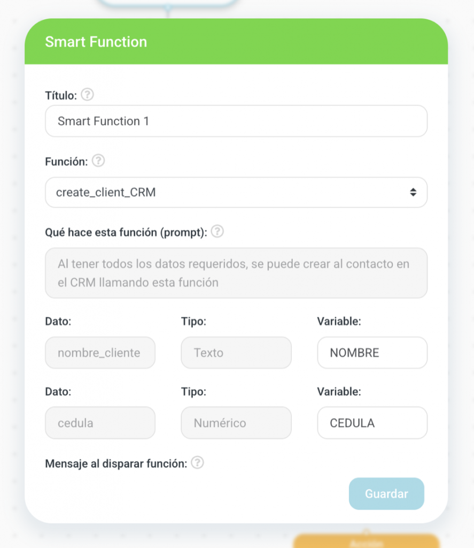Click the Texto type field
This screenshot has height=548, width=474.
(x=236, y=353)
